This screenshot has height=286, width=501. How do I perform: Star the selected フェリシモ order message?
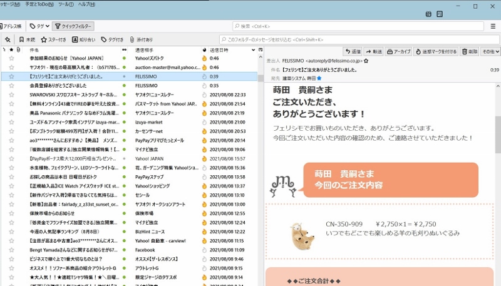coord(11,76)
